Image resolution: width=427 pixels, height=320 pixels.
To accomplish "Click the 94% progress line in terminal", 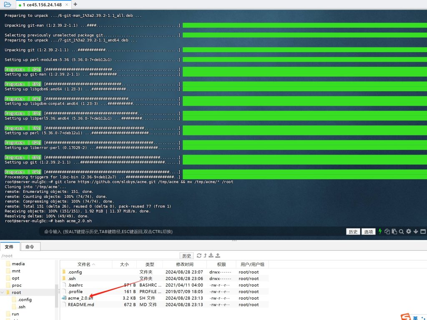I will point(92,172).
